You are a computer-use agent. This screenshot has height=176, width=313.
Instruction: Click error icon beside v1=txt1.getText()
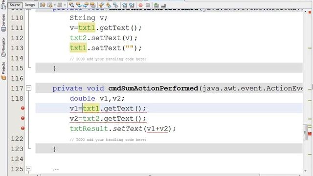click(23, 108)
